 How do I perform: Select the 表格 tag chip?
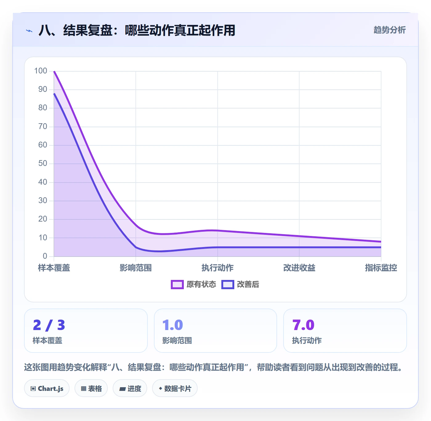point(91,388)
